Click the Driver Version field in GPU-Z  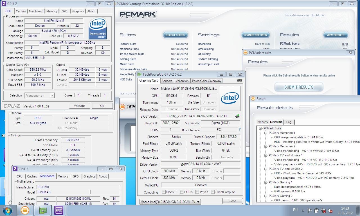click(x=201, y=164)
